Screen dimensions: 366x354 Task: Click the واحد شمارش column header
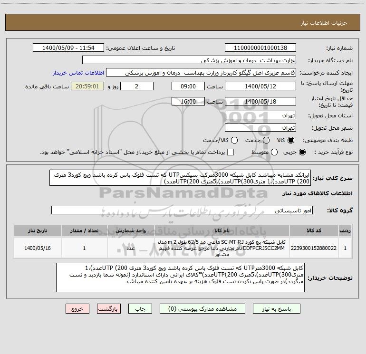(131, 230)
